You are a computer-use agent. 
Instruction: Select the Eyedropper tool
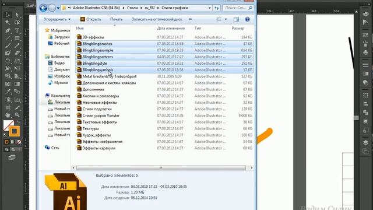(8, 91)
